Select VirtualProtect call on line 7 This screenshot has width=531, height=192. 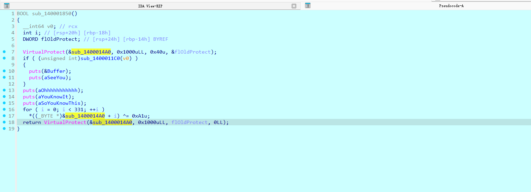44,52
